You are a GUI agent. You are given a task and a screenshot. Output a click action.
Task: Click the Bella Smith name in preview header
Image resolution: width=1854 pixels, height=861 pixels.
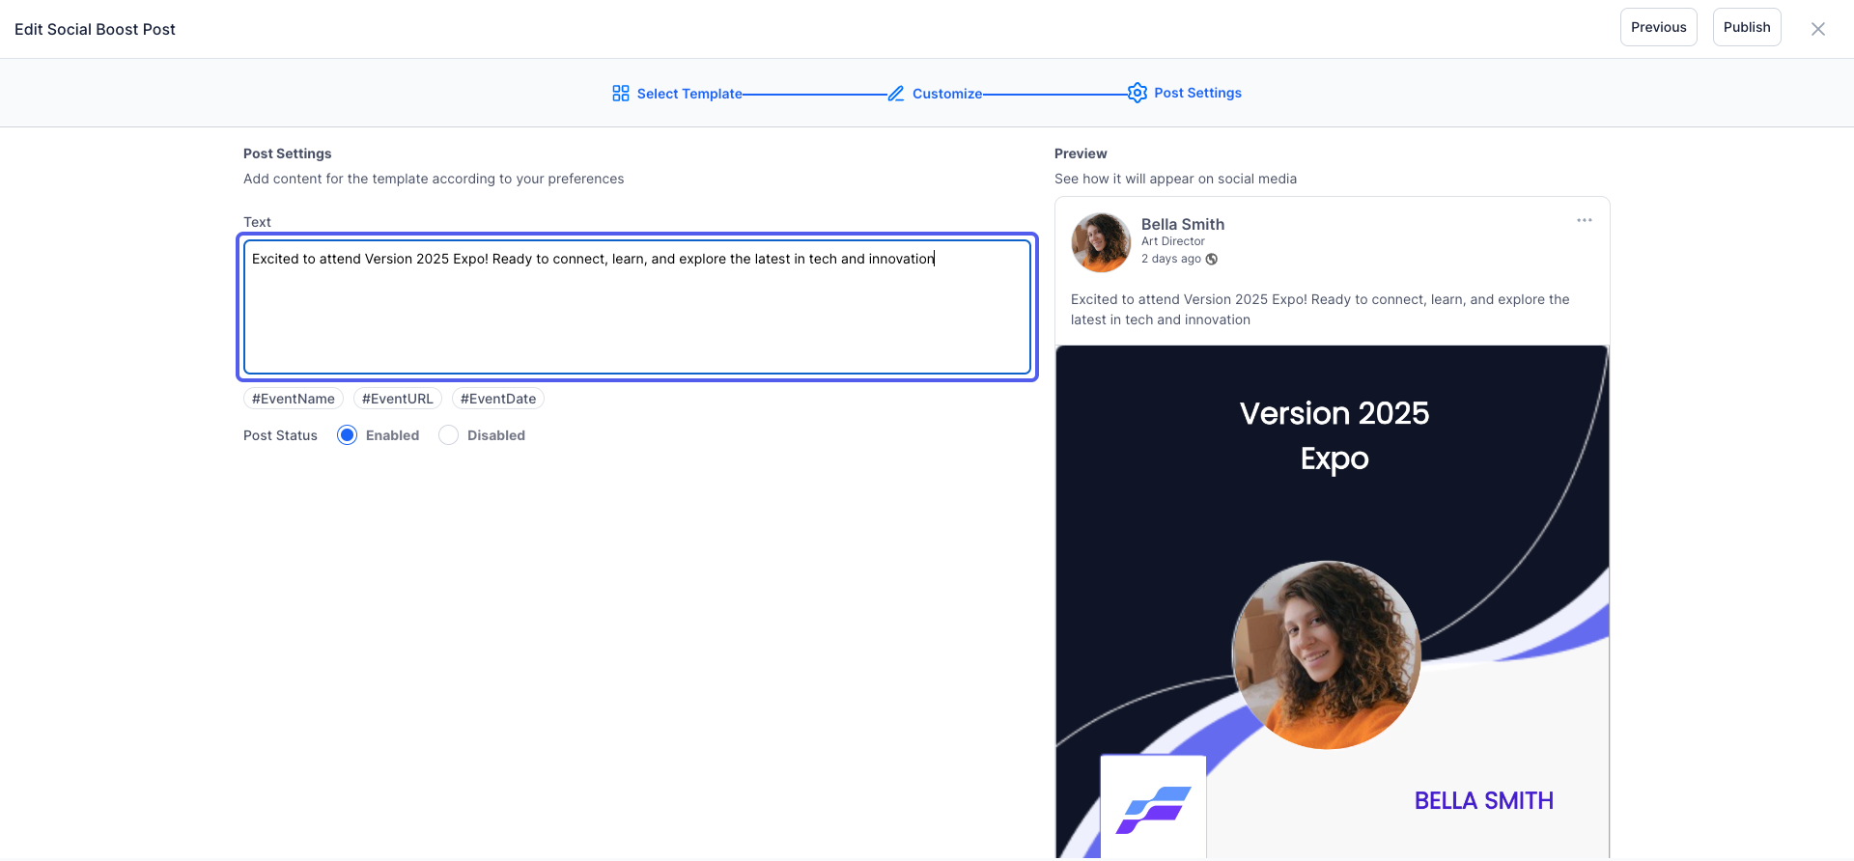(x=1183, y=224)
